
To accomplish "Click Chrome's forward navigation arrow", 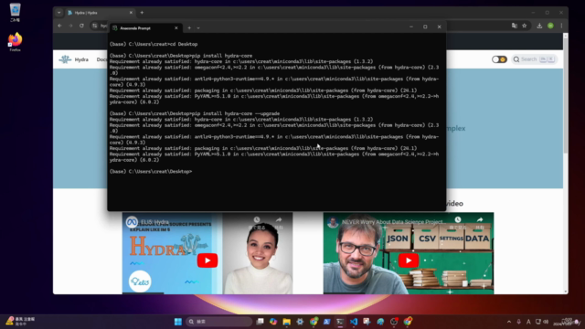I will (x=70, y=26).
